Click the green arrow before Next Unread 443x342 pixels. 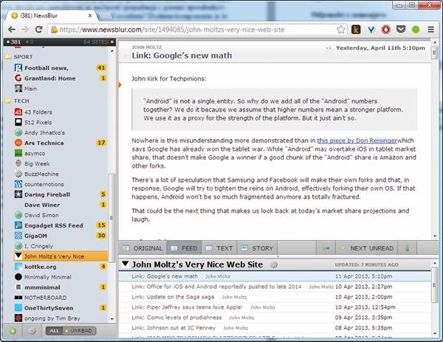coord(326,248)
